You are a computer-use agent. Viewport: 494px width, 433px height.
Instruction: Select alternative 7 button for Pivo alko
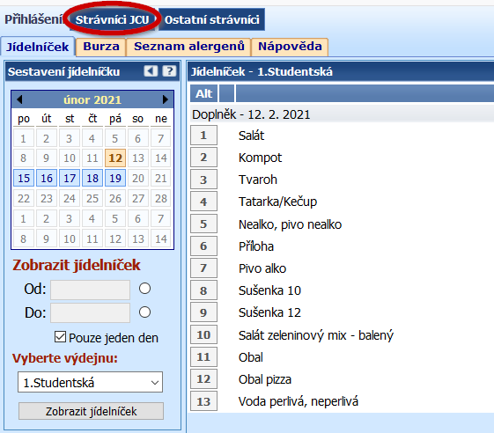pos(203,268)
